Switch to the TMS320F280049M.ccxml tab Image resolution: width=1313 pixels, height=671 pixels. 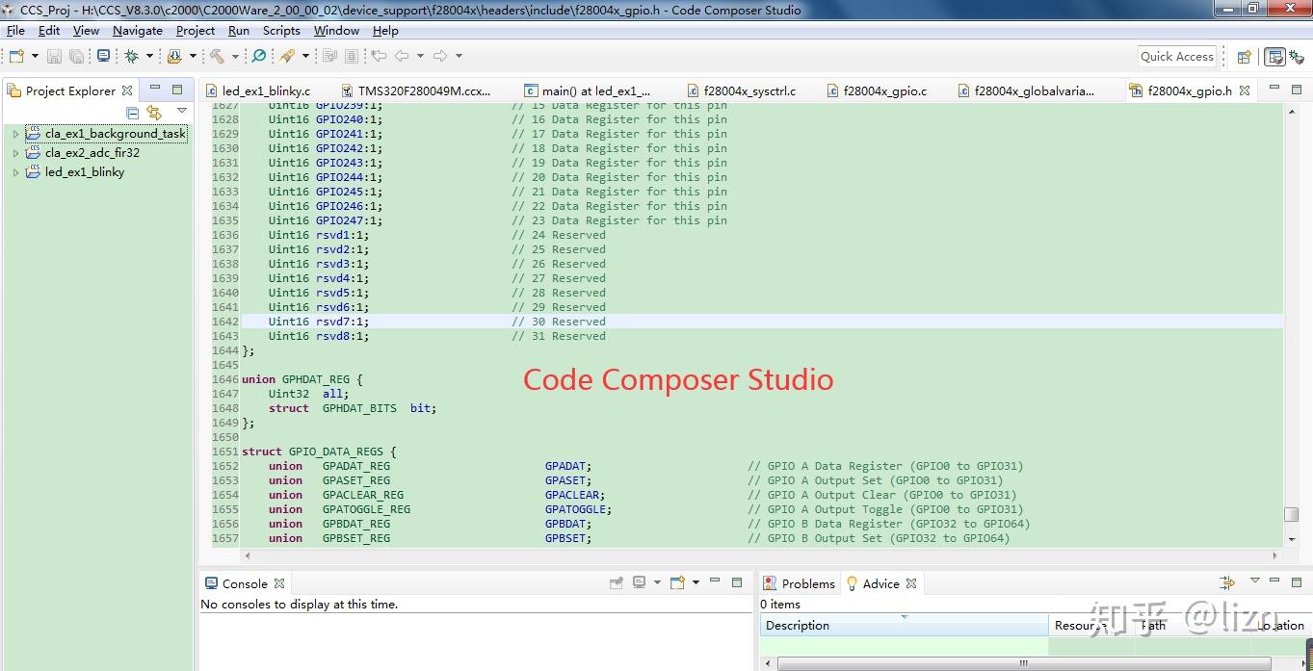(x=415, y=90)
